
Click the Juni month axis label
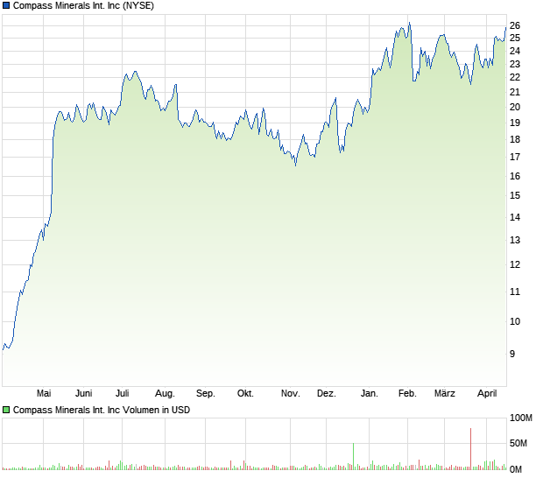coord(84,394)
